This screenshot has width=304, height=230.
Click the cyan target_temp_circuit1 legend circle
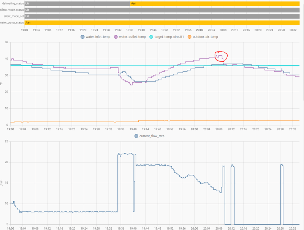click(x=151, y=37)
